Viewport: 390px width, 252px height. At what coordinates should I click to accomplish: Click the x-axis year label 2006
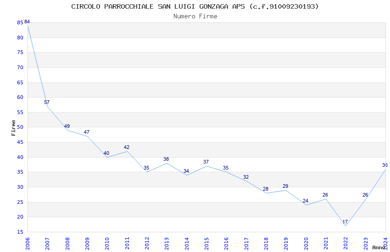[x=28, y=244]
